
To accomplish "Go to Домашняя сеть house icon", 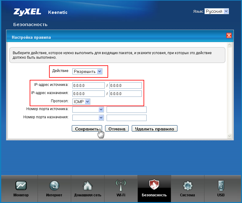I will pos(88,185).
